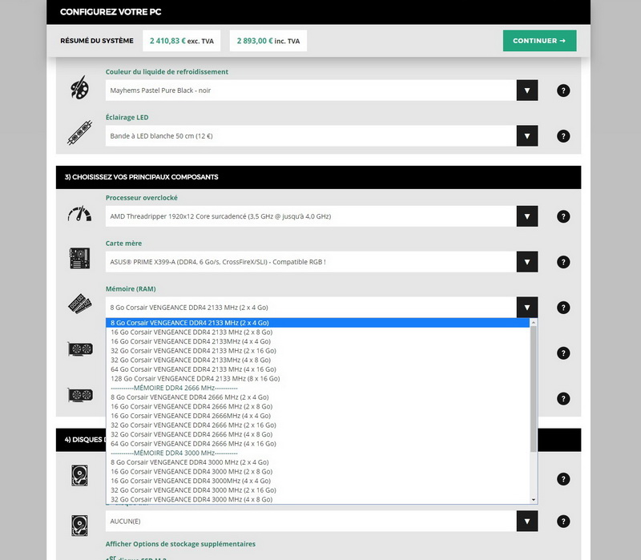Click the MÉMOIRE DDR4 3000 MHz separator row
The image size is (641, 560).
click(317, 453)
